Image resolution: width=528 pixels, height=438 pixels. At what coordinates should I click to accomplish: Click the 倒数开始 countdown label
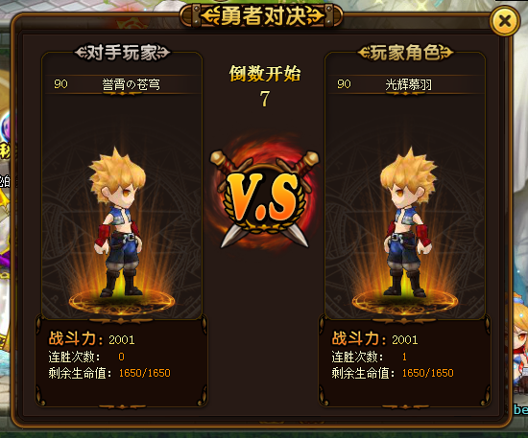pos(265,73)
